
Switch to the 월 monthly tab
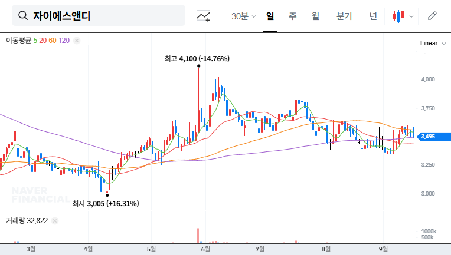click(x=315, y=16)
